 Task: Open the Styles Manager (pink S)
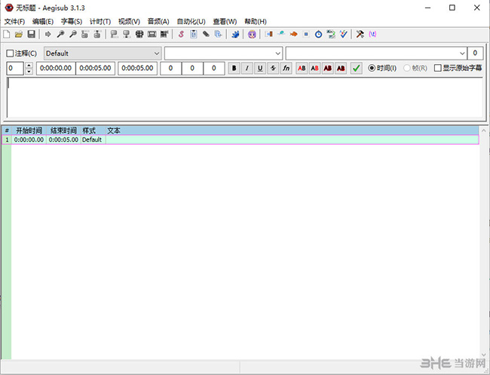pos(181,34)
